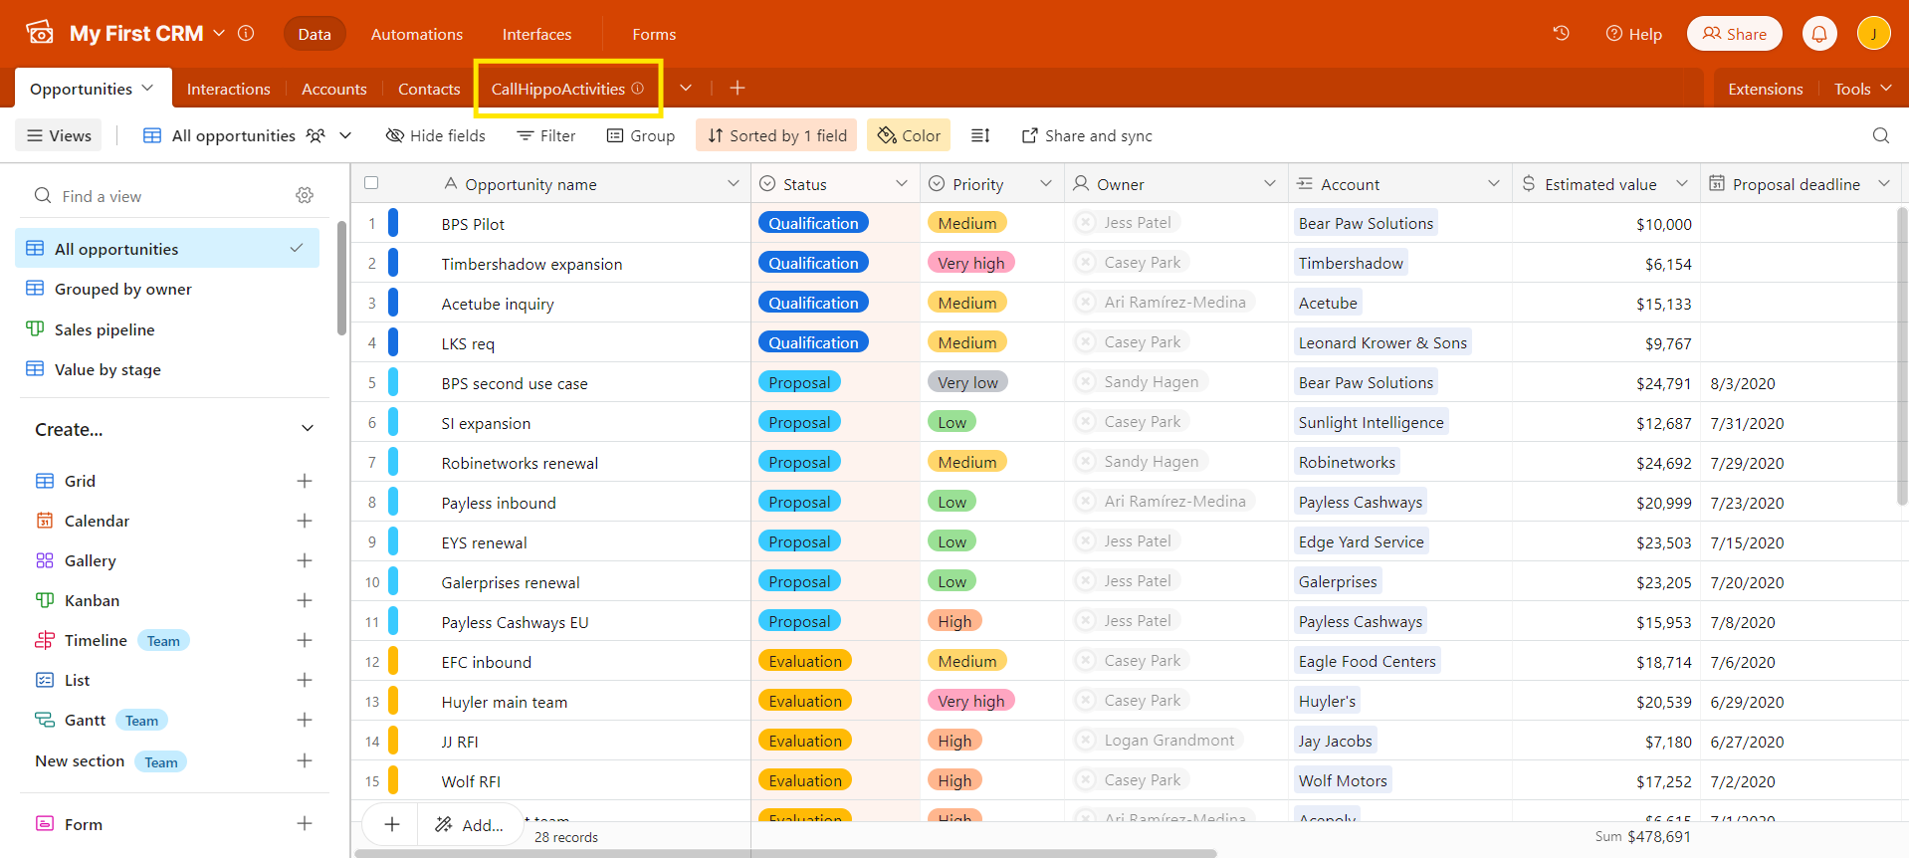Switch to the Accounts table
Screen dimensions: 1909x858
pos(333,89)
